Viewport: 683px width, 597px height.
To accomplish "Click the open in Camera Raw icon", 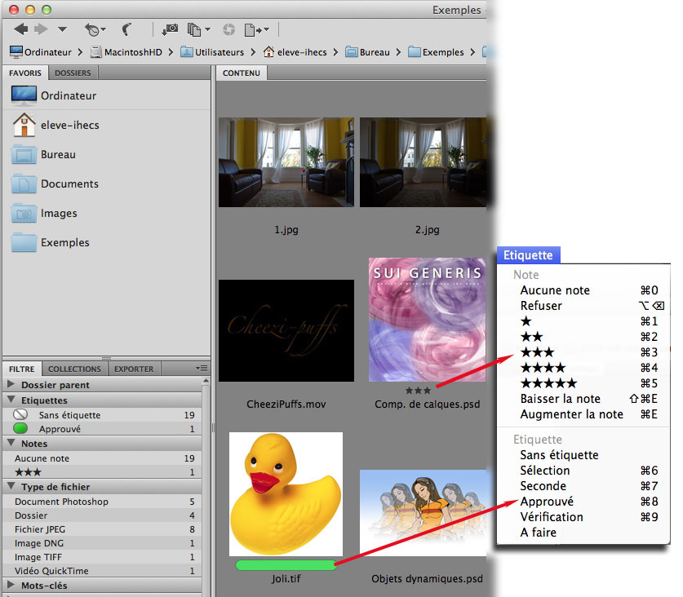I will (x=228, y=29).
